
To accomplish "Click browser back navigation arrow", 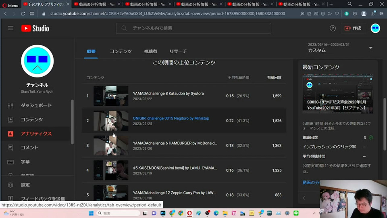I will click(x=6, y=14).
